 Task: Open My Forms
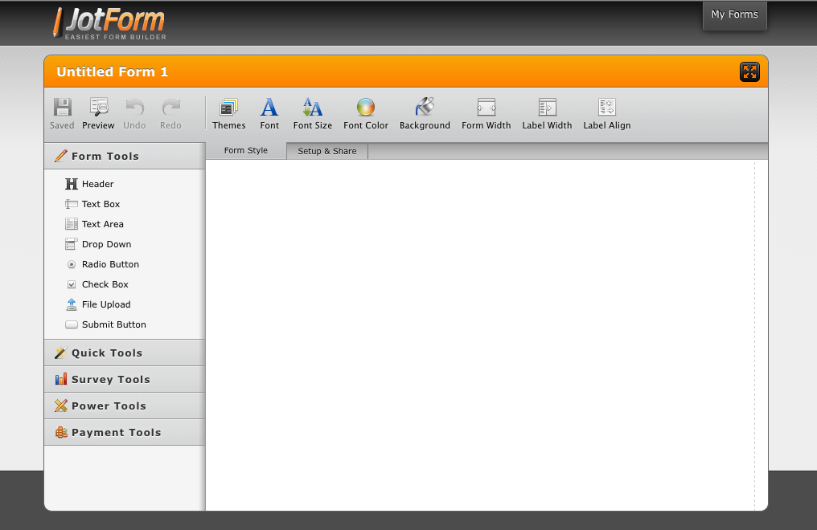(734, 14)
